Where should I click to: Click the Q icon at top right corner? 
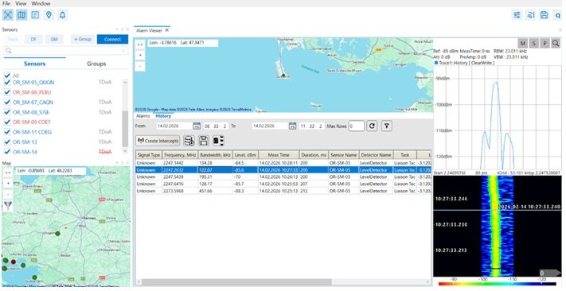pos(558,16)
